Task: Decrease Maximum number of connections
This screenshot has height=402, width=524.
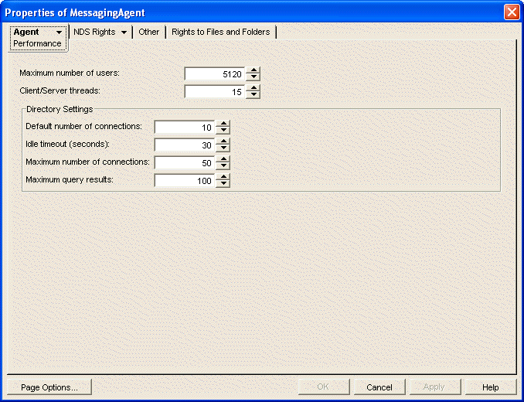Action: coord(223,166)
